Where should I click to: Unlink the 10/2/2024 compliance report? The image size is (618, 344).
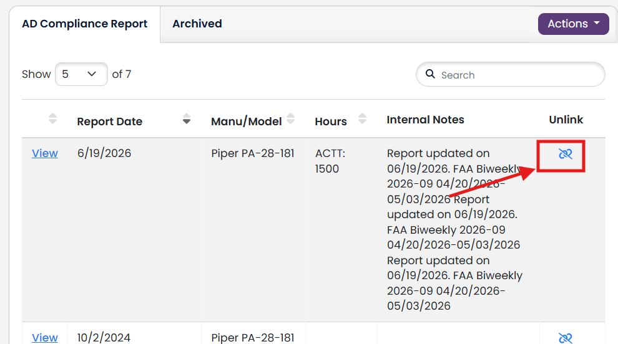565,338
